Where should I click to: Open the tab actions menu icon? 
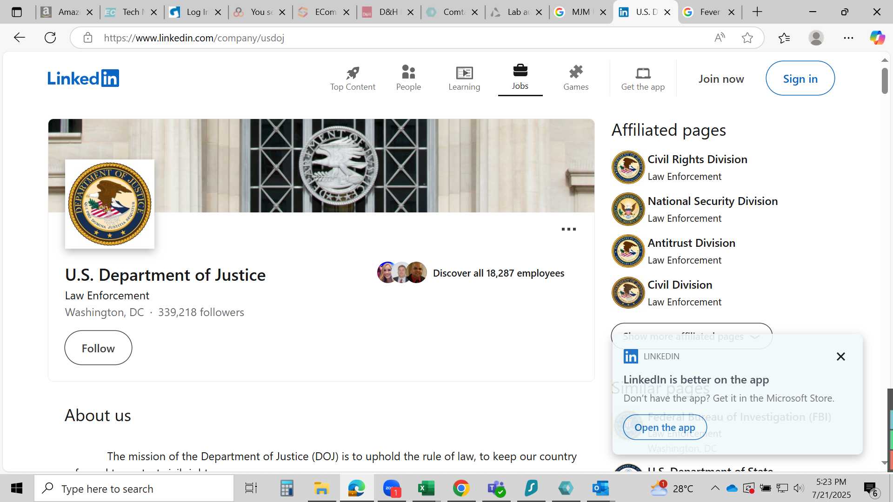[x=17, y=12]
